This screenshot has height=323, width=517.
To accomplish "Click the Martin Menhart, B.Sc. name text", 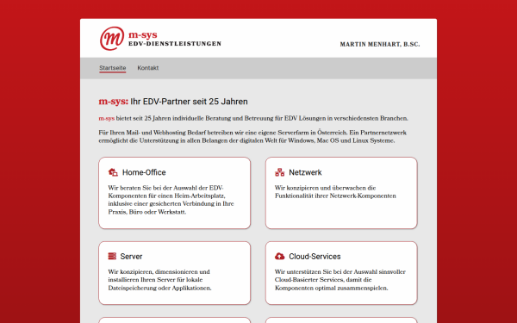I will [x=380, y=44].
